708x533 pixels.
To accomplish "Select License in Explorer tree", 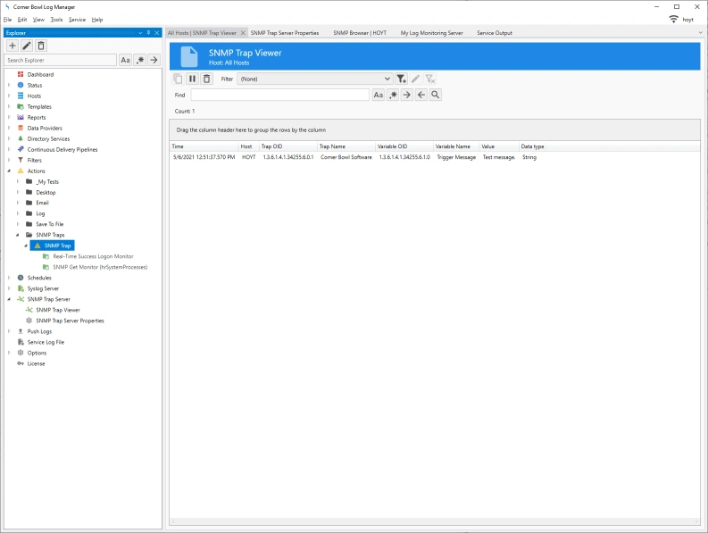I will (36, 363).
